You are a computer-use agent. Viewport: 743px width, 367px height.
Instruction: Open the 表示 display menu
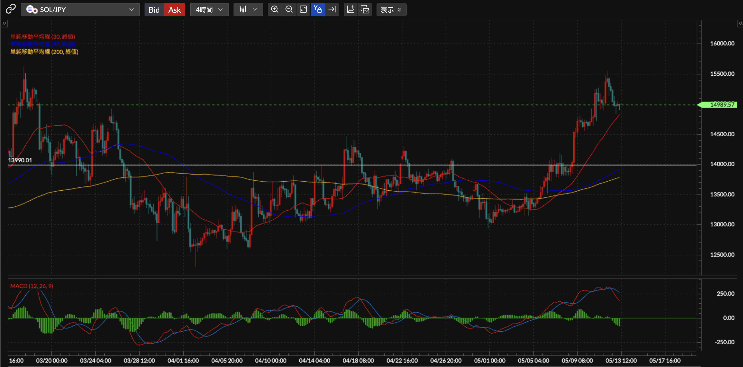[391, 9]
